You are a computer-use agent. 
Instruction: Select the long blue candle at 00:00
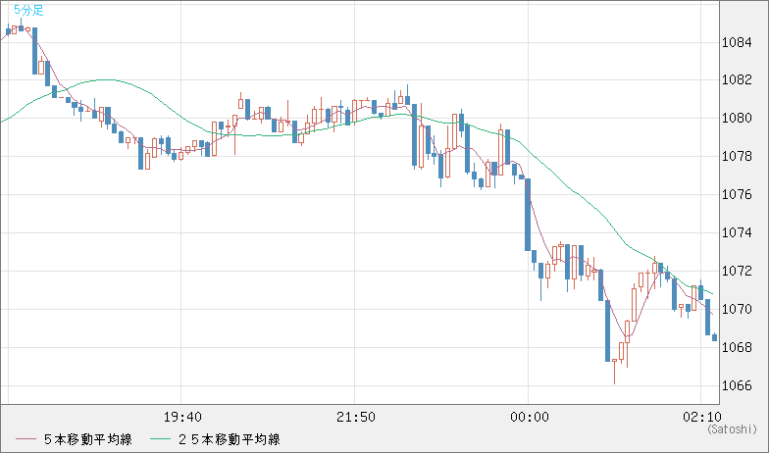[528, 215]
